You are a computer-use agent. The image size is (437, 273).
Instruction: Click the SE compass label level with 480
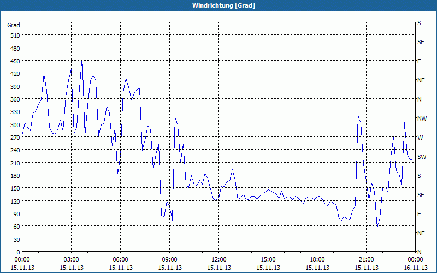coord(421,42)
